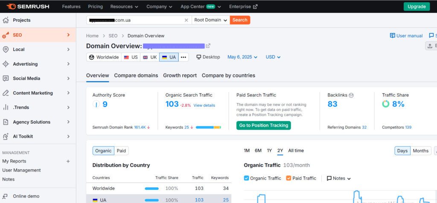Click the Online demo icon
Screen dimensions: 437x203
5,196
